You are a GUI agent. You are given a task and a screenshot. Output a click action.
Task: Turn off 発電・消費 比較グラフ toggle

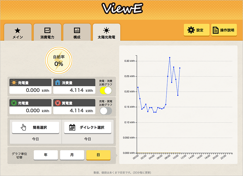point(106,91)
